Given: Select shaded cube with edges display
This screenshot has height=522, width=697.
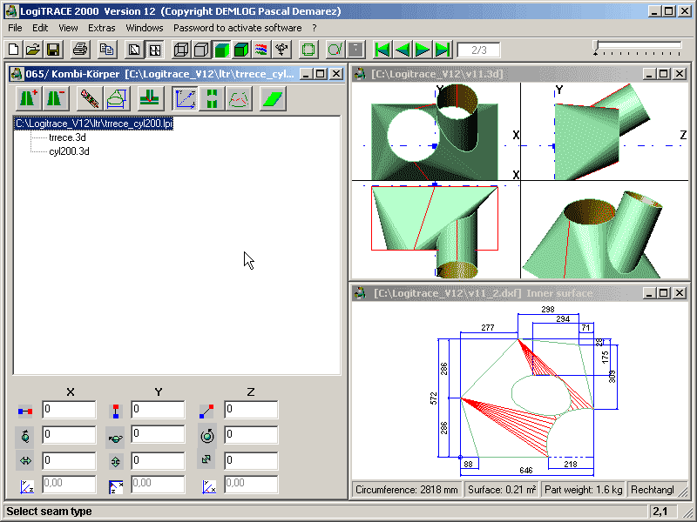Looking at the screenshot, I should click(241, 50).
